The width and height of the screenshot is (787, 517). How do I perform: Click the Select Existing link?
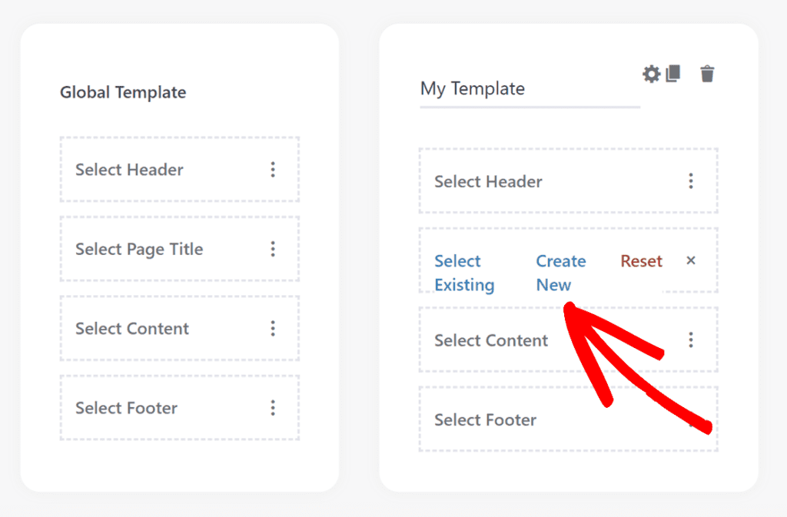point(464,273)
